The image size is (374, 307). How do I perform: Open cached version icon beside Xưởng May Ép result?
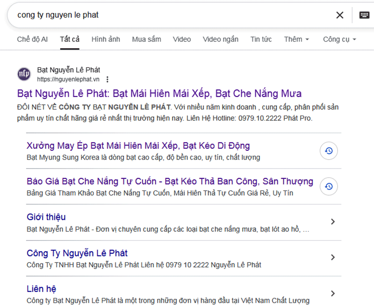pos(329,151)
